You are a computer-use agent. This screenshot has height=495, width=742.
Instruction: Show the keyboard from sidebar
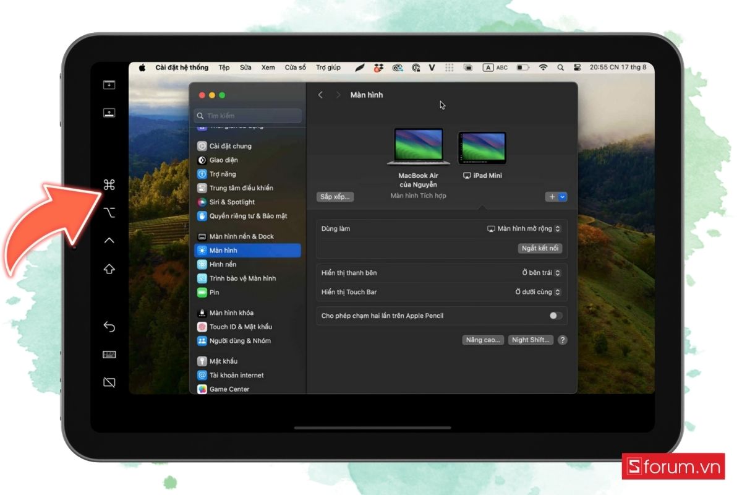tap(109, 355)
